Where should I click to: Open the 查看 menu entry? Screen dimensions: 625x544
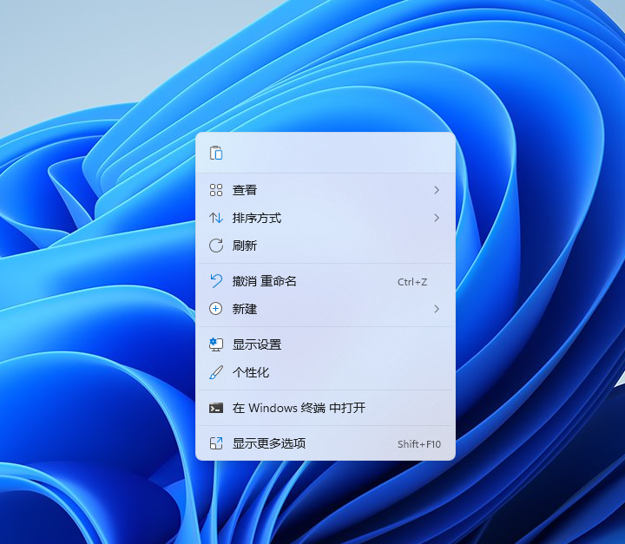click(x=326, y=190)
